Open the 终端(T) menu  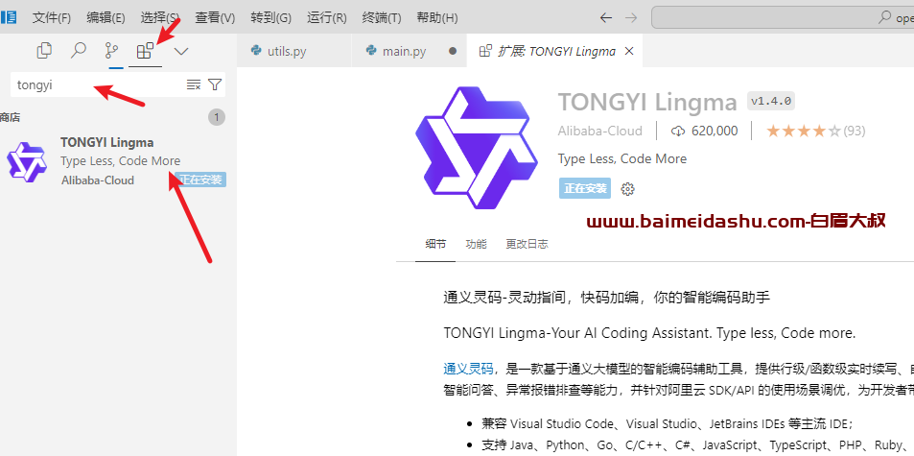(381, 17)
